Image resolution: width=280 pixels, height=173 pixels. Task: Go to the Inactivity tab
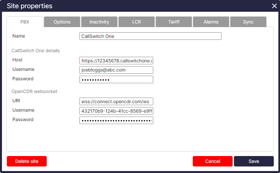(99, 22)
